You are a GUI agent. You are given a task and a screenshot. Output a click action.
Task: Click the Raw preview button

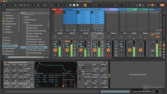click(x=47, y=57)
